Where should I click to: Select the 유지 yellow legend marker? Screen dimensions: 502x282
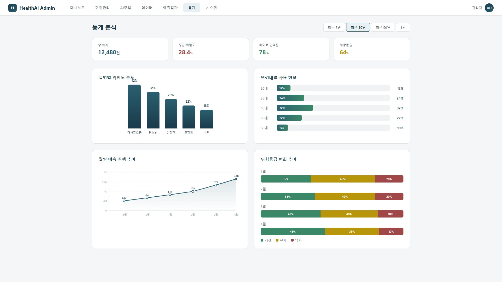coord(277,240)
